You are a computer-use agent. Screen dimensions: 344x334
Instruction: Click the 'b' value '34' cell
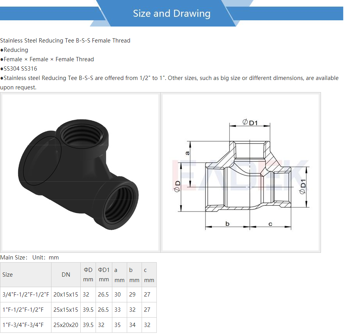[134, 325]
